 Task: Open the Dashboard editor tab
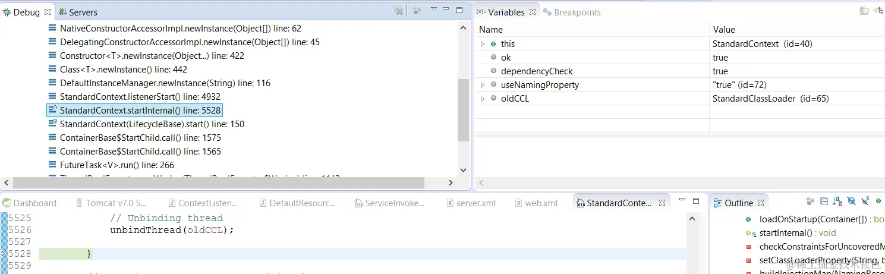point(29,203)
